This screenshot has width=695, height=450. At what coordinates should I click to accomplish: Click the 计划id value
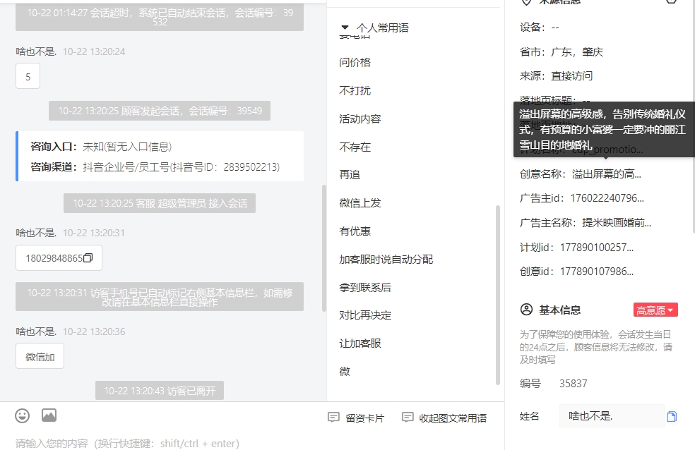(x=597, y=248)
